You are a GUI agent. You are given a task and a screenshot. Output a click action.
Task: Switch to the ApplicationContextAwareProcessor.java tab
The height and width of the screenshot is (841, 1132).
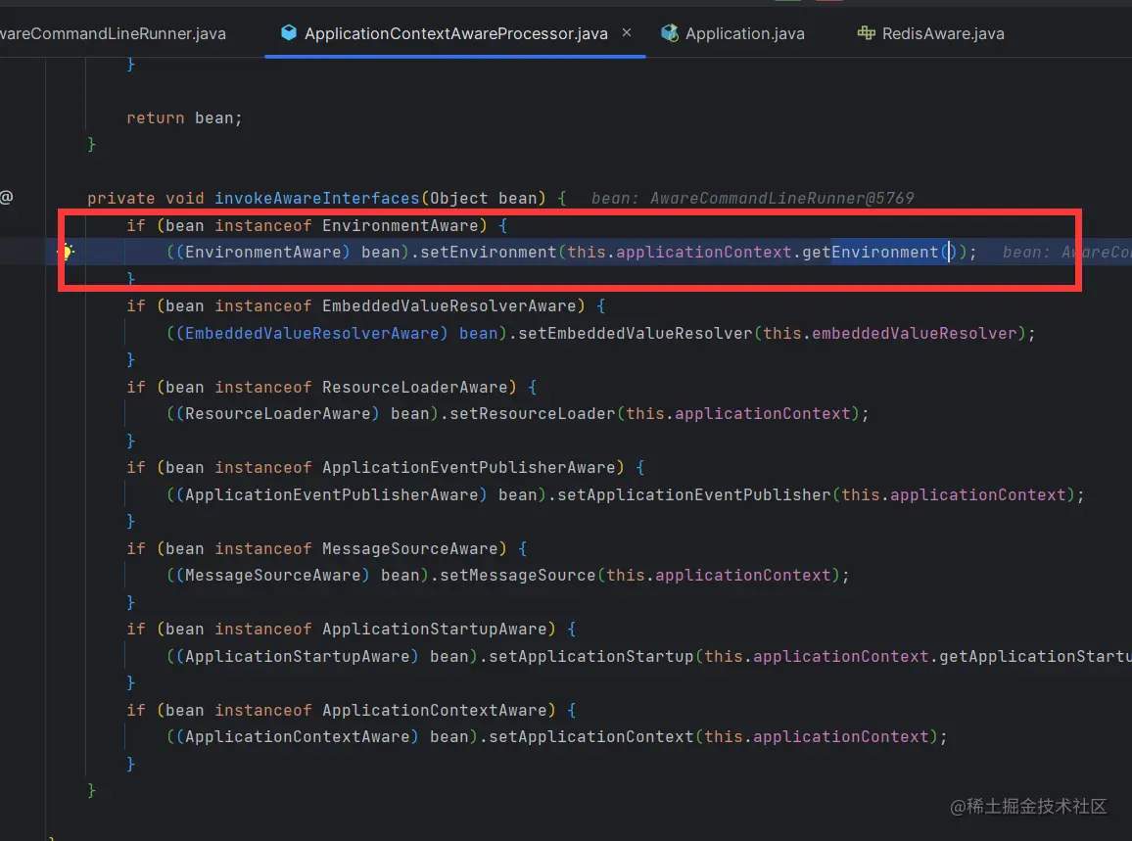click(x=454, y=33)
